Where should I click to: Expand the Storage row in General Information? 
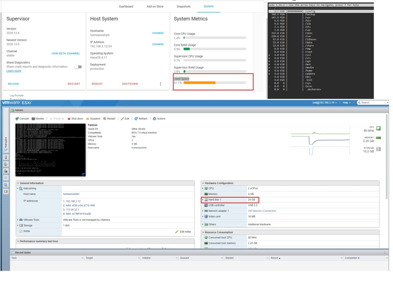[18, 226]
